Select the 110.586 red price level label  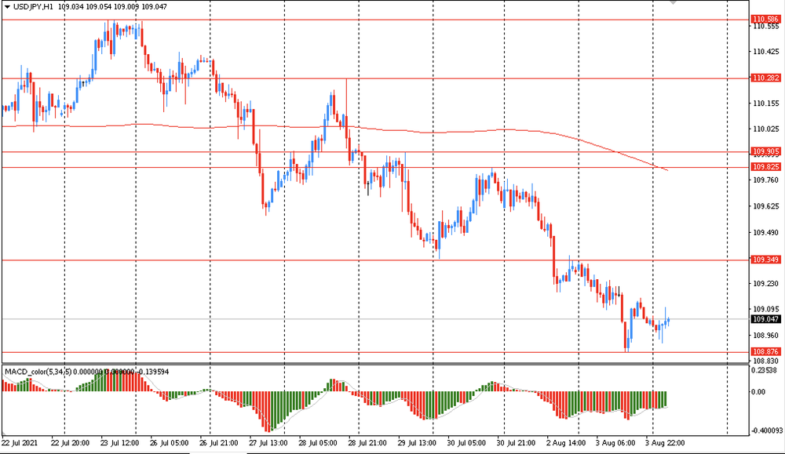tap(766, 20)
